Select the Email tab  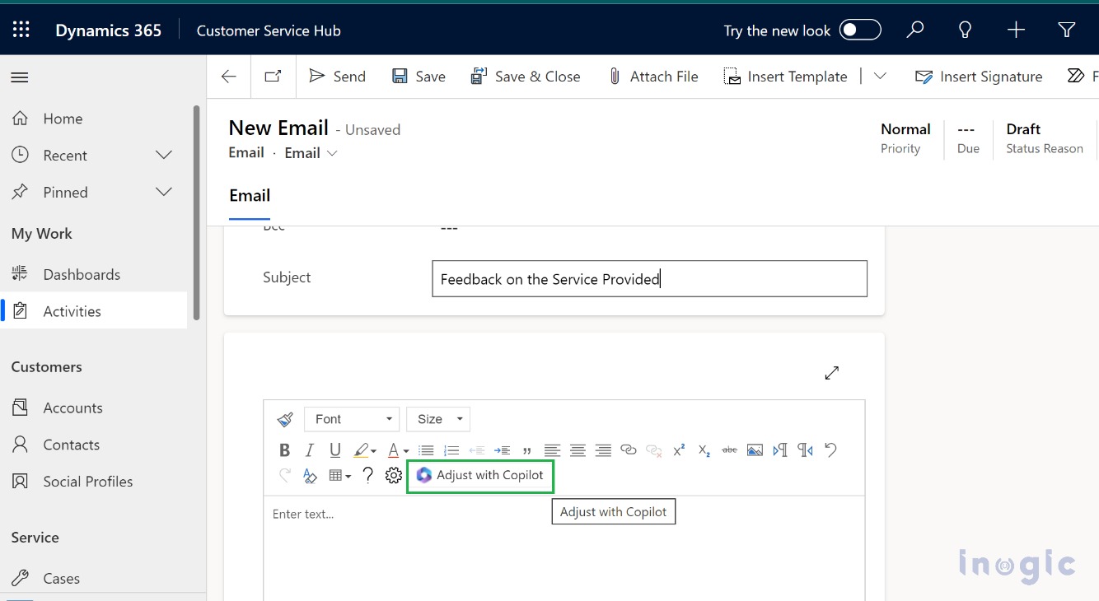pos(250,196)
